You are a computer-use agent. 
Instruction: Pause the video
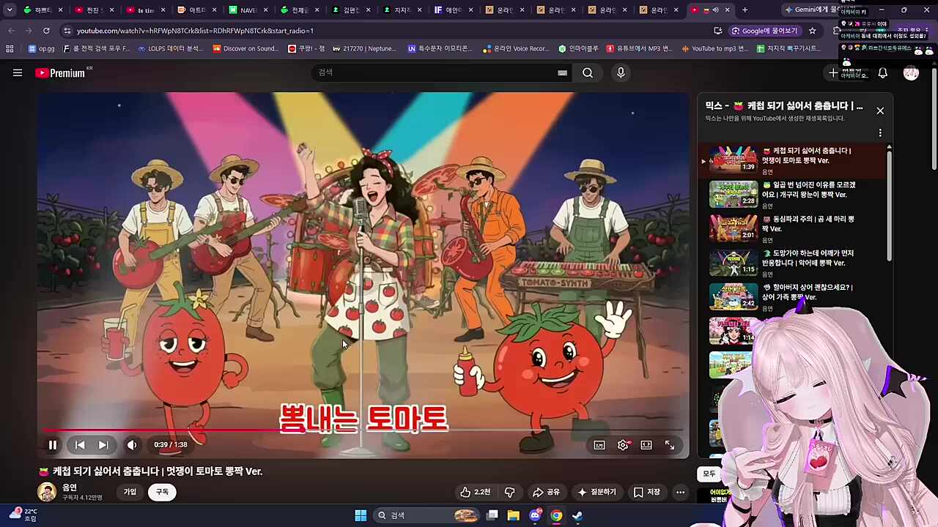pos(53,445)
